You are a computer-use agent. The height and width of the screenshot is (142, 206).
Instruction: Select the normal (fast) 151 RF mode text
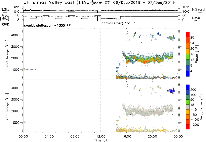(x=119, y=23)
